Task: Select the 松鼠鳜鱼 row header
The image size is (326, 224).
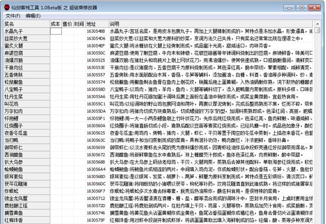Action: (x=25, y=82)
